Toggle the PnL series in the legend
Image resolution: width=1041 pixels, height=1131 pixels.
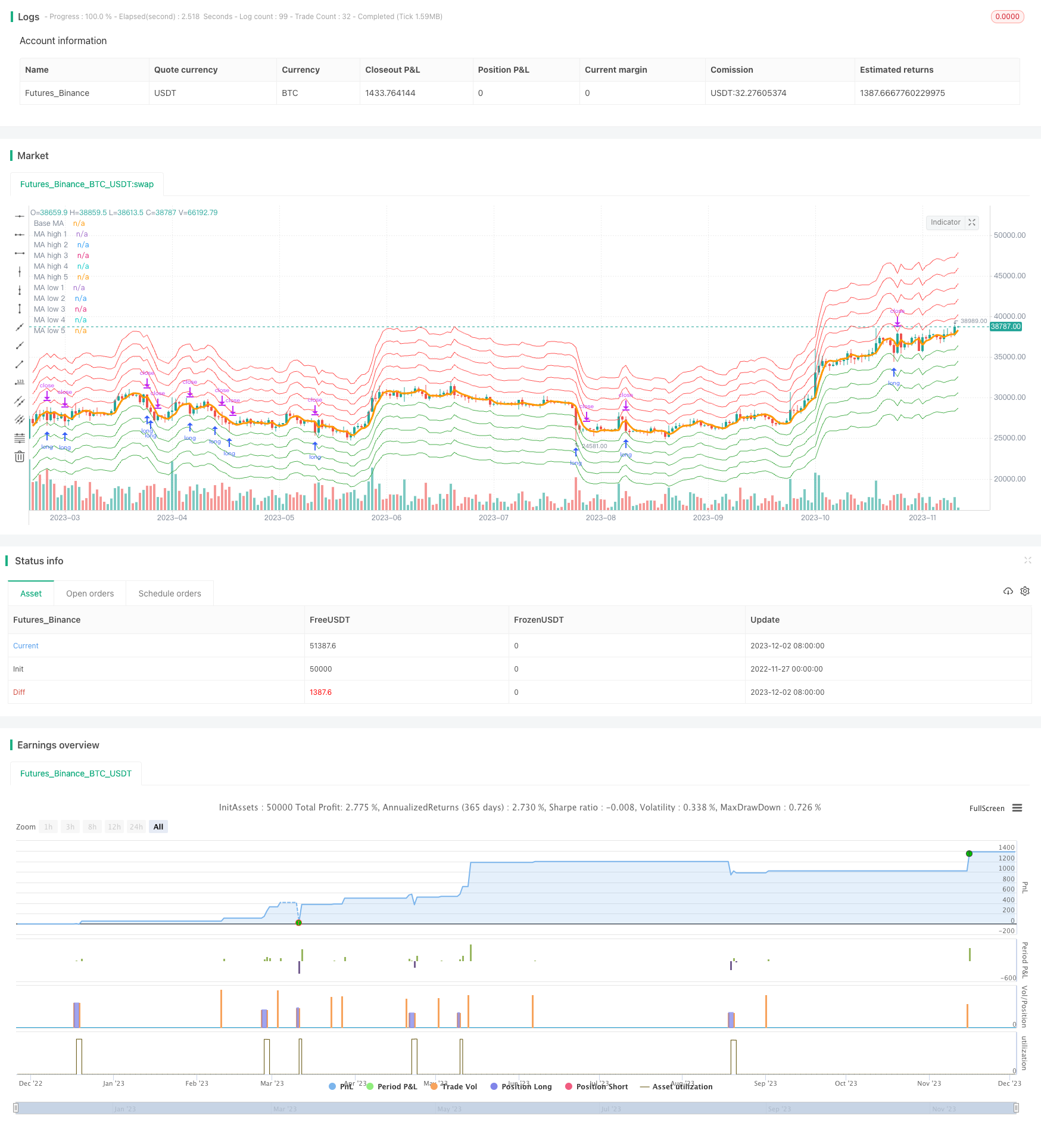(x=341, y=1086)
